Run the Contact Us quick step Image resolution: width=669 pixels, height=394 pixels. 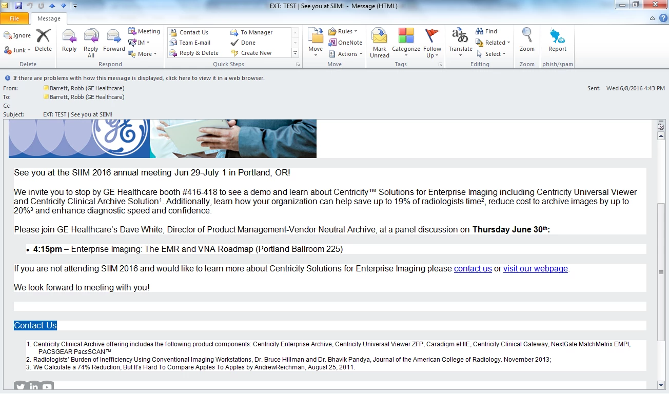[188, 32]
